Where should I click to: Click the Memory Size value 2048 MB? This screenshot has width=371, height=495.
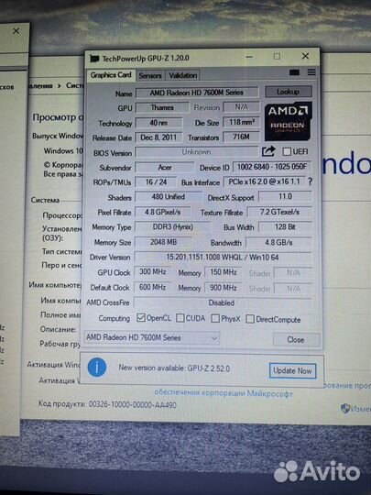tap(163, 242)
